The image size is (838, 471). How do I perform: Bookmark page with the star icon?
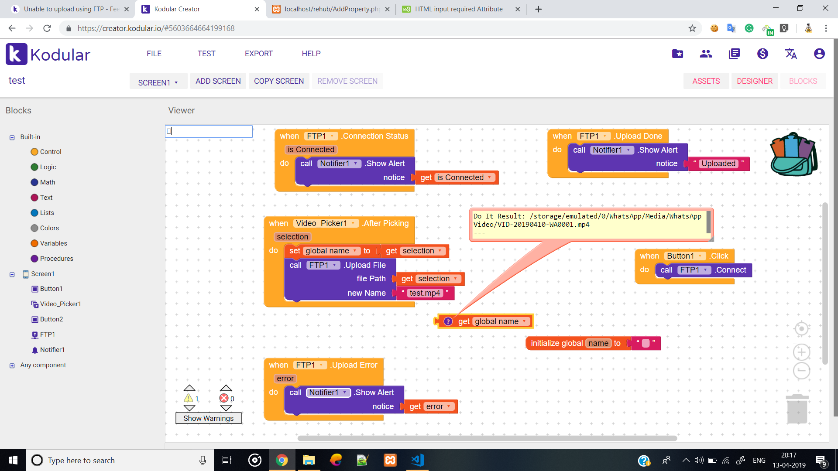pyautogui.click(x=692, y=28)
